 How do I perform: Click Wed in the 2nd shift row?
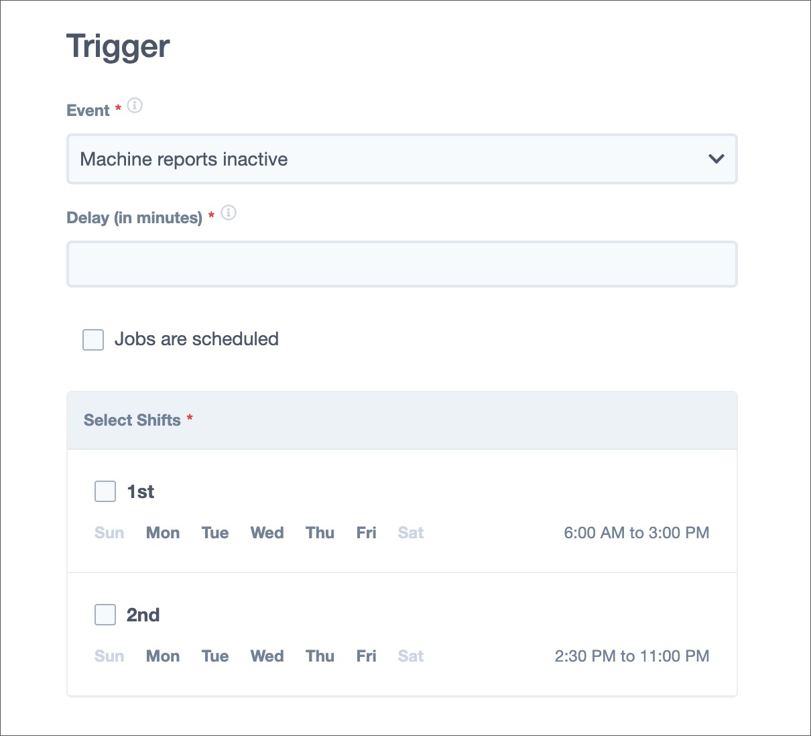click(267, 656)
